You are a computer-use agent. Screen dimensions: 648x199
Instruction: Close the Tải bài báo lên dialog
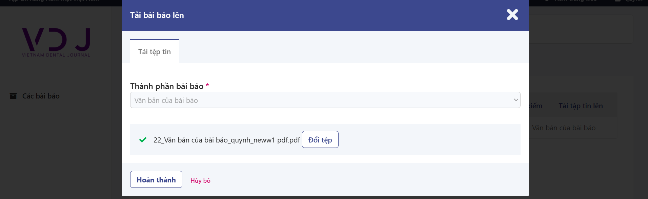tap(512, 15)
